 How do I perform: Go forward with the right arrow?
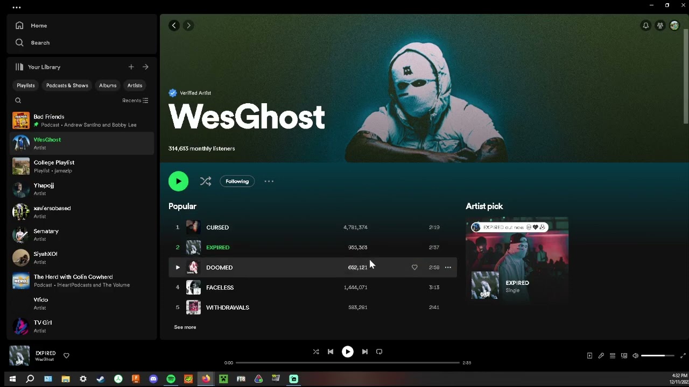click(x=188, y=25)
